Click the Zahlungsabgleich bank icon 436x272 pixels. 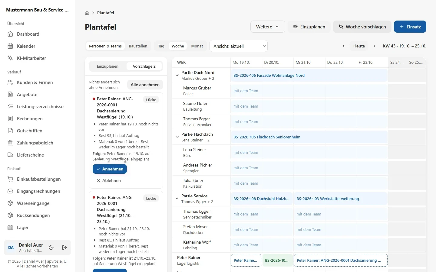[10, 143]
